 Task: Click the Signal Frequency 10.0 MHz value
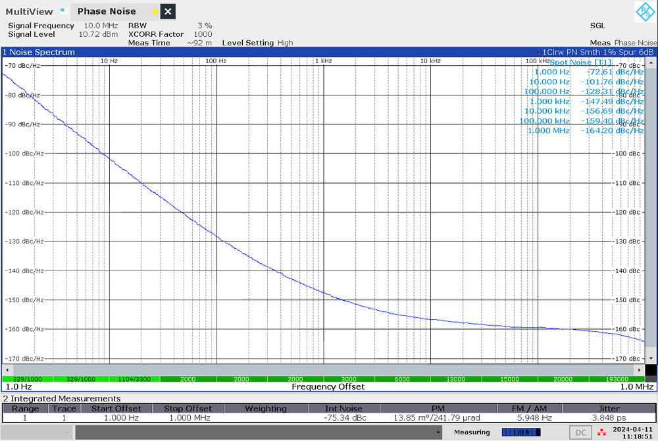point(101,26)
